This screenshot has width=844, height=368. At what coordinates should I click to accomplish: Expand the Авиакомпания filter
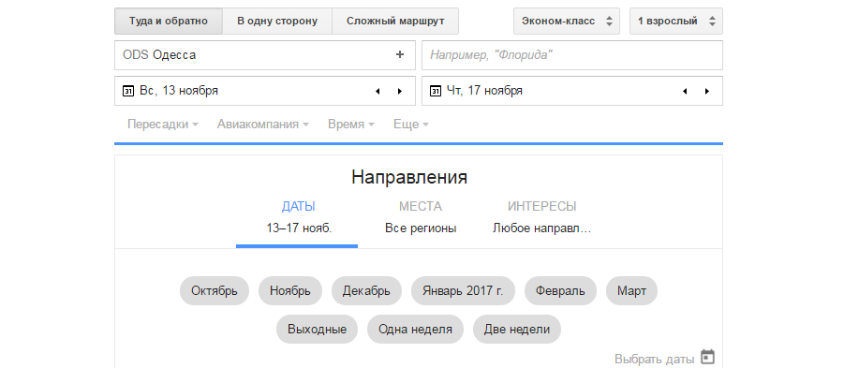[x=262, y=125]
